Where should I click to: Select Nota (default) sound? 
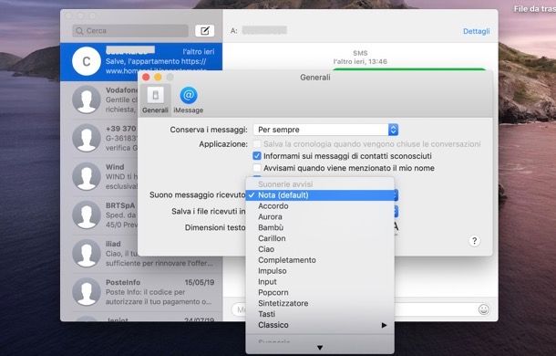tap(320, 195)
